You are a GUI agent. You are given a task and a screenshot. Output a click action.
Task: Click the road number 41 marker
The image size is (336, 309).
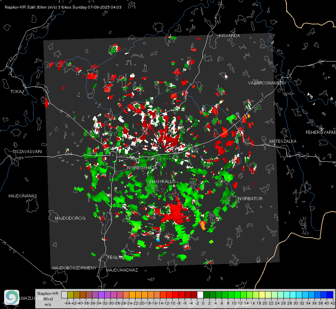pyautogui.click(x=261, y=100)
